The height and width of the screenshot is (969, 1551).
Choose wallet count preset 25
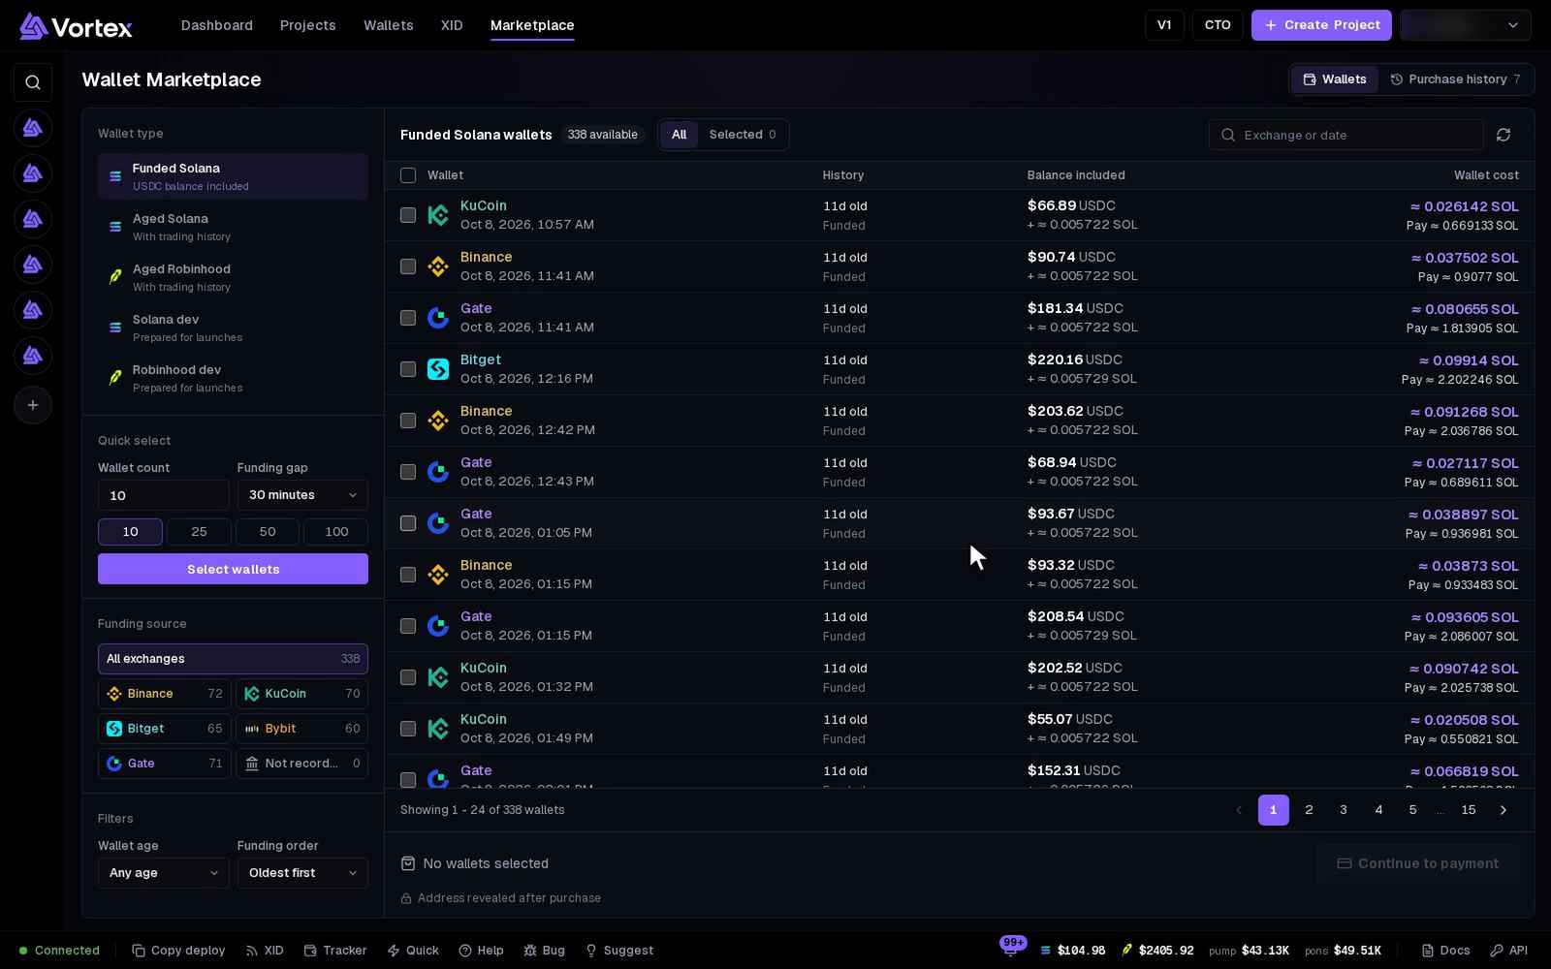point(199,532)
